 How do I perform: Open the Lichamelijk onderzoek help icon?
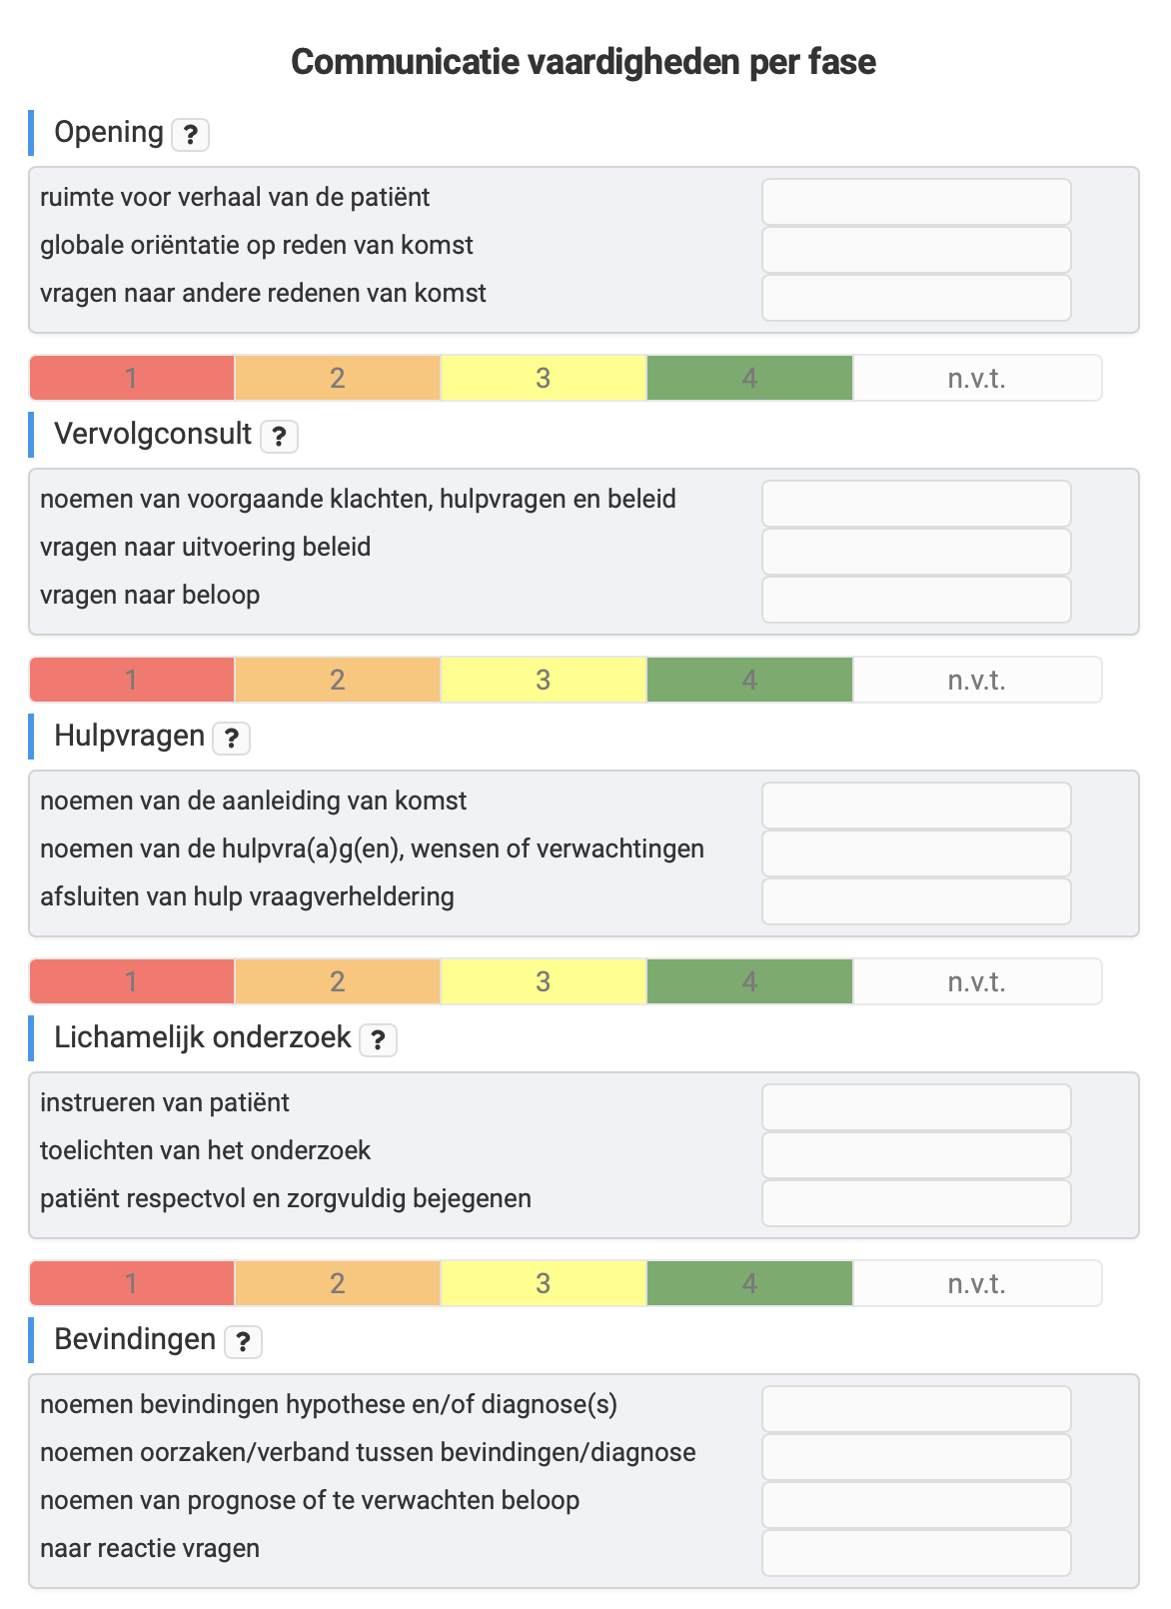pyautogui.click(x=378, y=1039)
